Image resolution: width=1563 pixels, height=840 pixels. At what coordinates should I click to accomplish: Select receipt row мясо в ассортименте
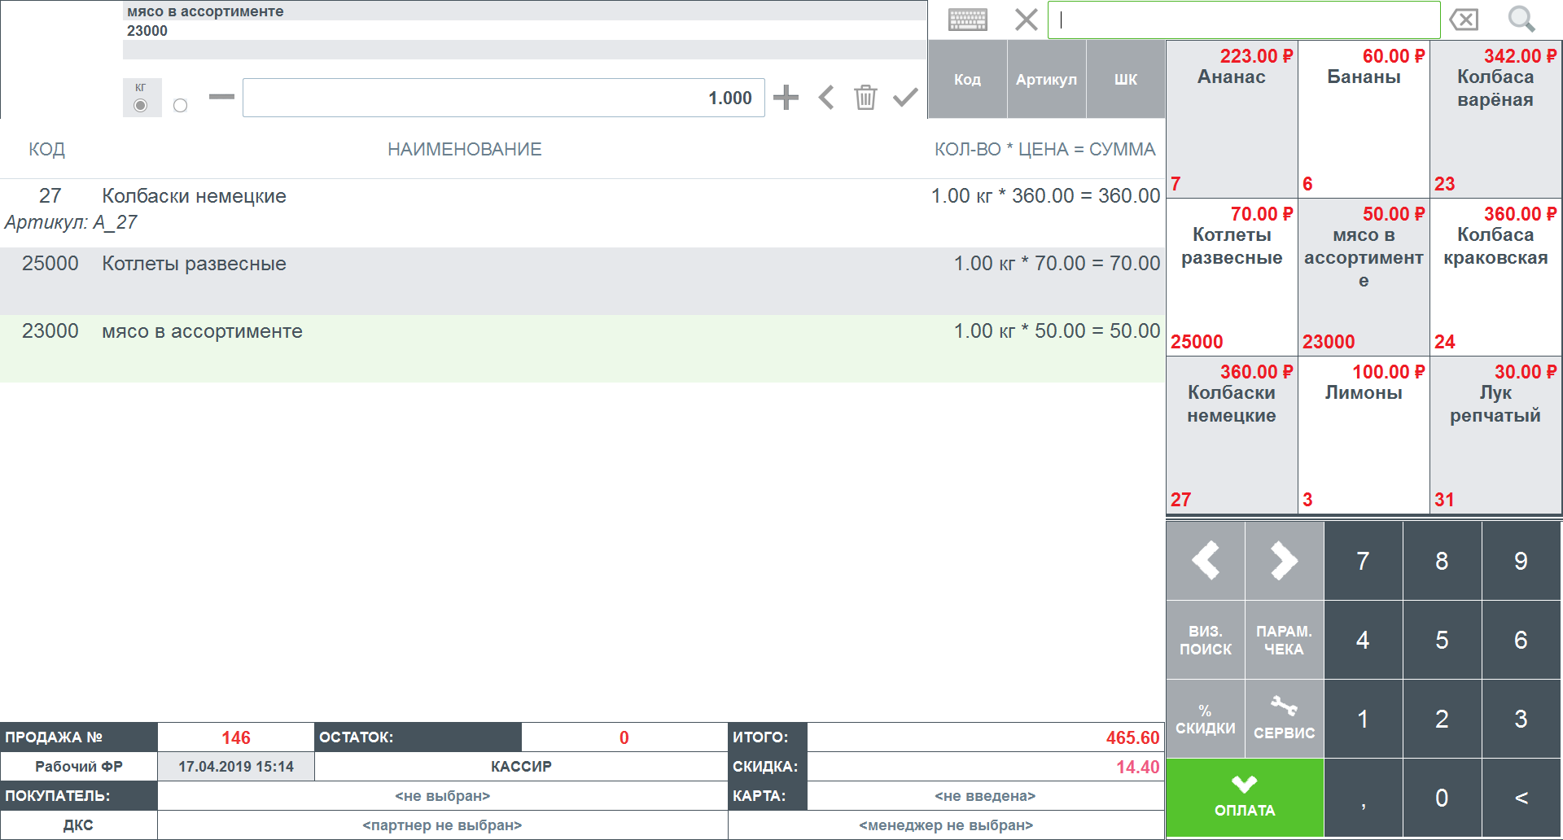click(x=582, y=348)
